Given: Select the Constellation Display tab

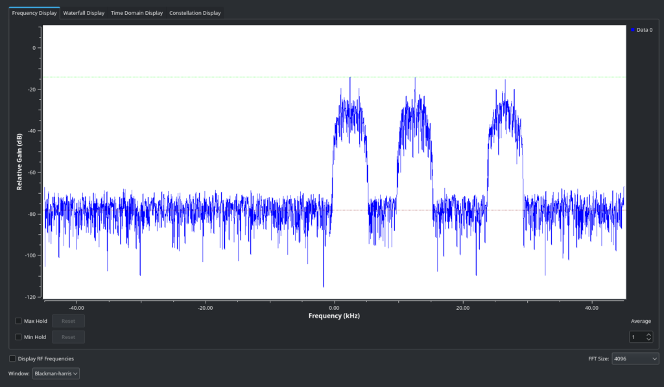Looking at the screenshot, I should [x=195, y=13].
